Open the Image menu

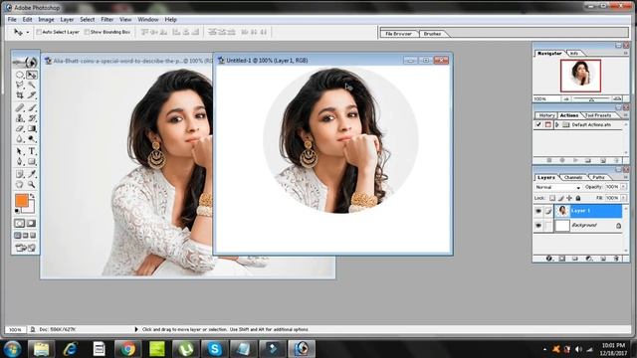(x=46, y=20)
